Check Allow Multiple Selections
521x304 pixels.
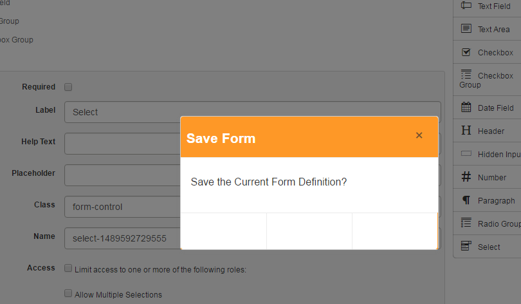(68, 294)
